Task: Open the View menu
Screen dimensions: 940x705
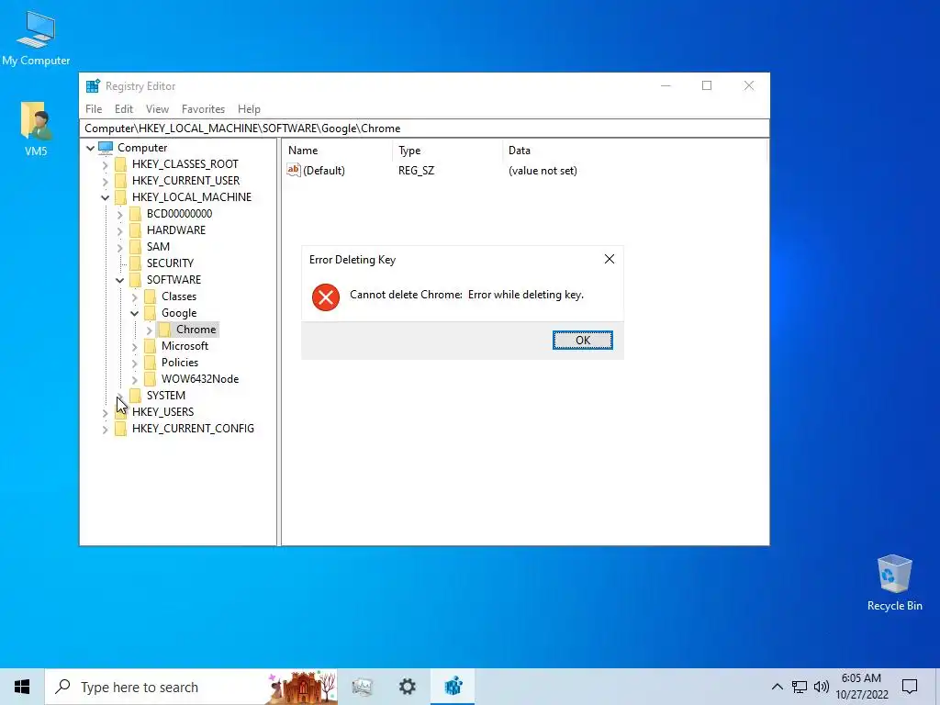Action: (157, 109)
